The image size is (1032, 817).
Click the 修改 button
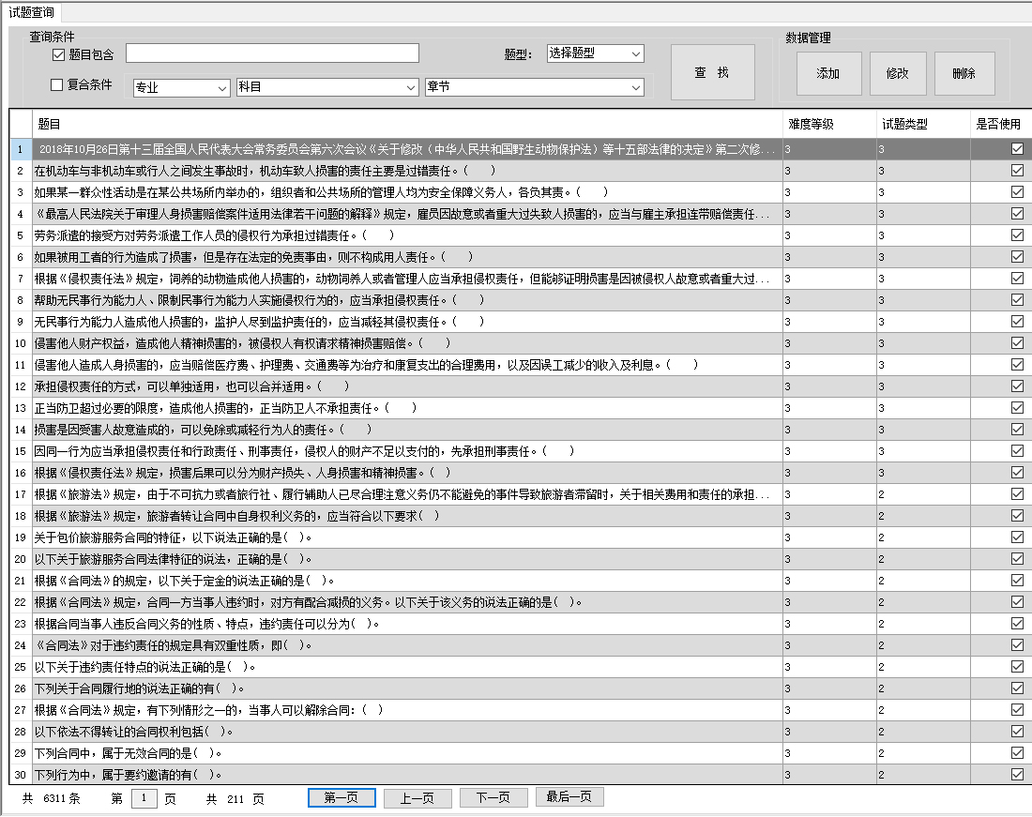(x=898, y=73)
